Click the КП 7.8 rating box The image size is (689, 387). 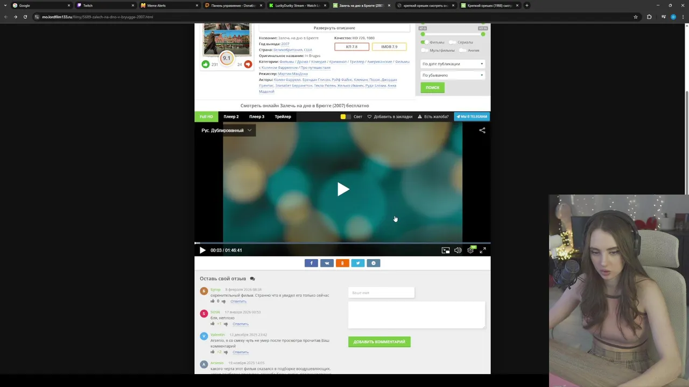click(x=351, y=47)
